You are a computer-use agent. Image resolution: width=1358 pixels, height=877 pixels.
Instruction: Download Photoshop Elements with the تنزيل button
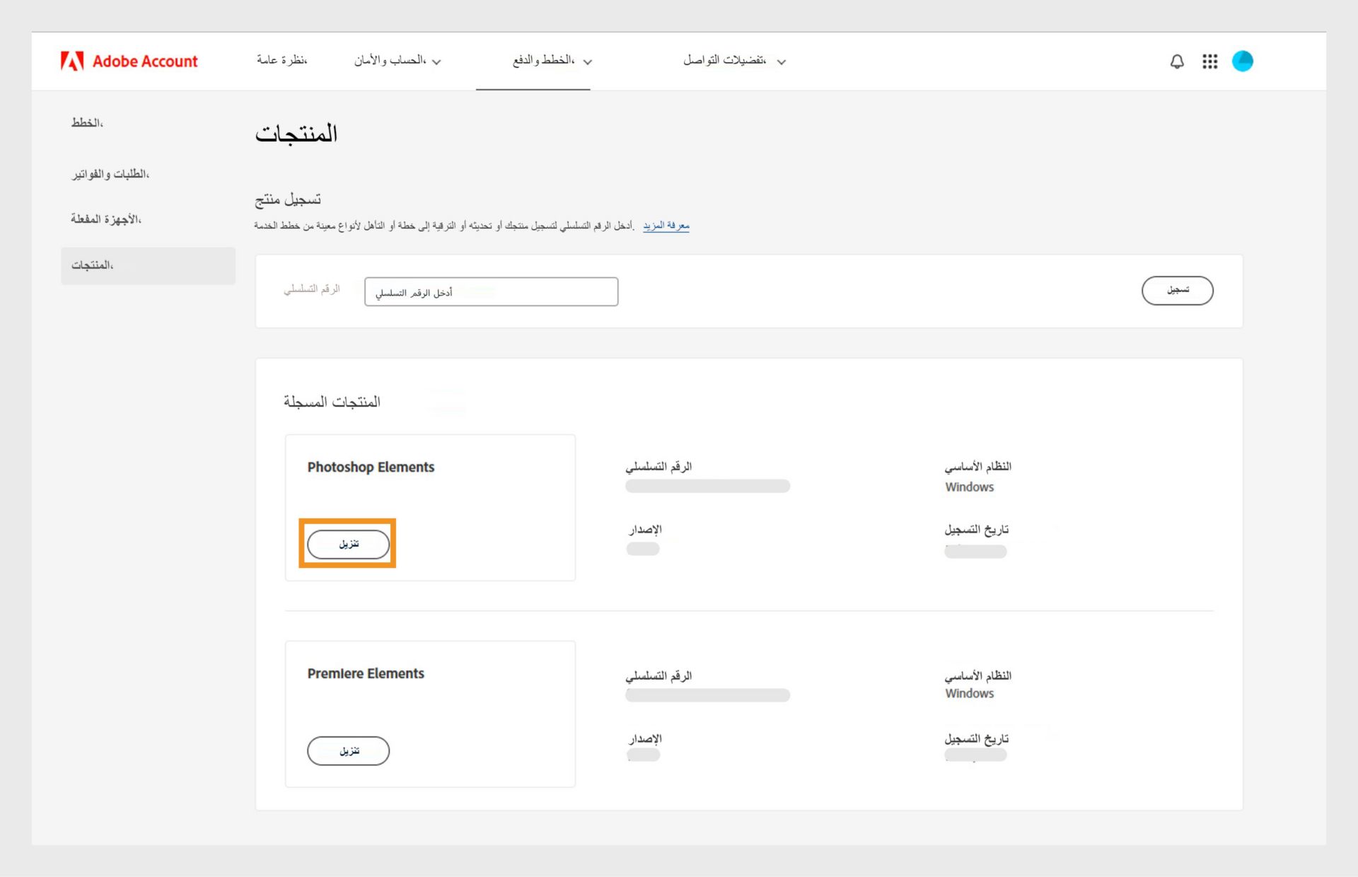tap(348, 543)
